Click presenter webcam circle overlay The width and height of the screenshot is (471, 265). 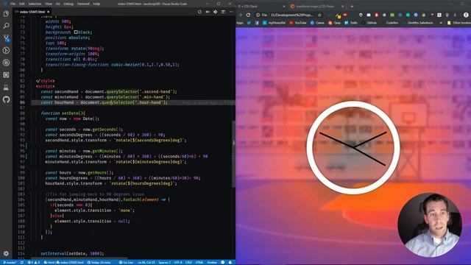tap(430, 225)
